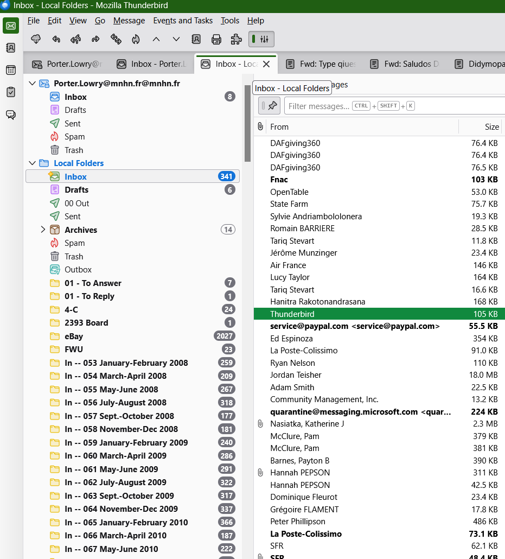This screenshot has width=505, height=559.
Task: Open the Archives folder
Action: click(x=132, y=230)
